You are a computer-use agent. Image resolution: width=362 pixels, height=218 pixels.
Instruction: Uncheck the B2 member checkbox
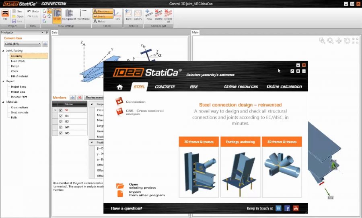(x=61, y=121)
